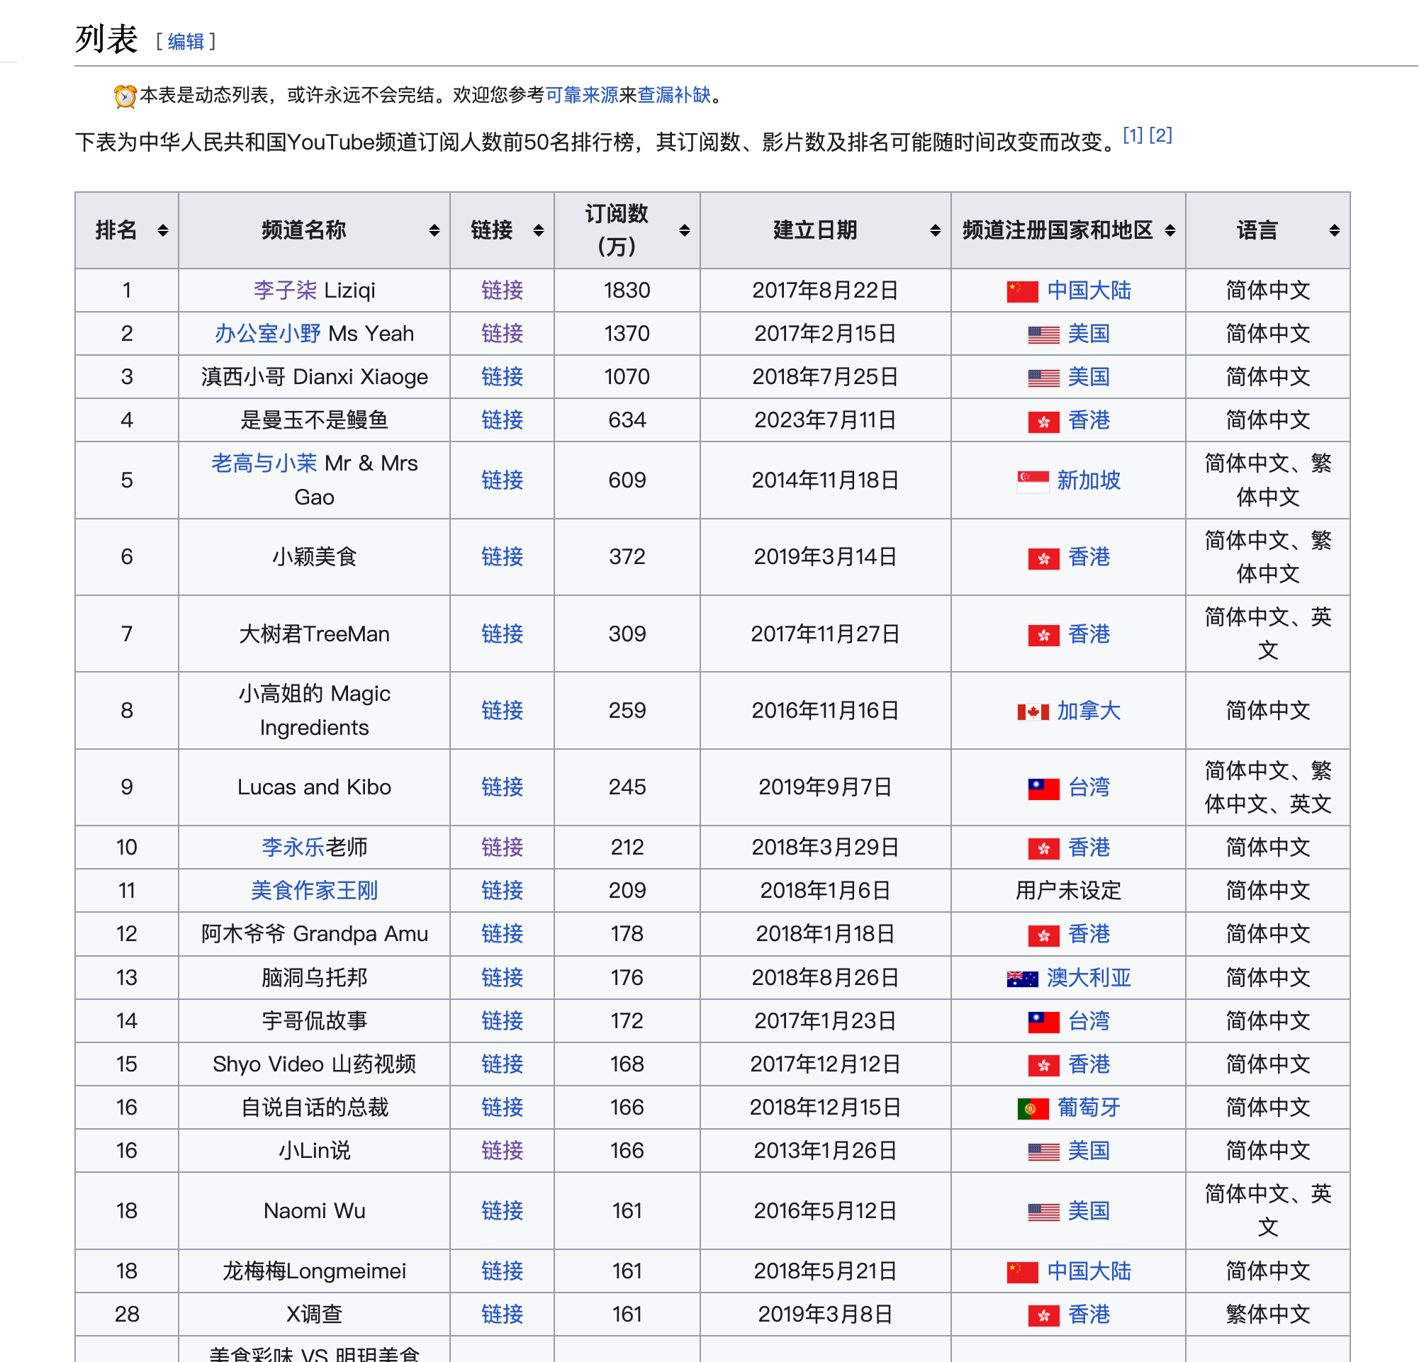Screen dimensions: 1419x1362
Task: Open 链接 for 滇西小哥 Dianxi Xiaoge
Action: point(502,377)
